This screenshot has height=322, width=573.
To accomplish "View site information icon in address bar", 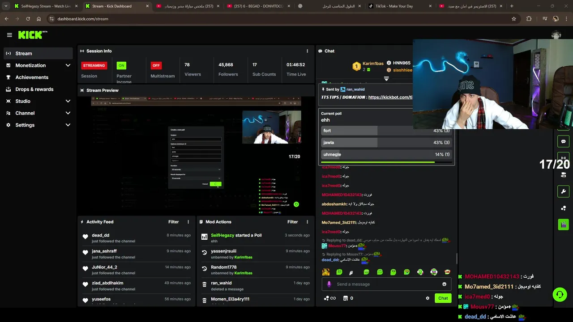I will pos(51,19).
